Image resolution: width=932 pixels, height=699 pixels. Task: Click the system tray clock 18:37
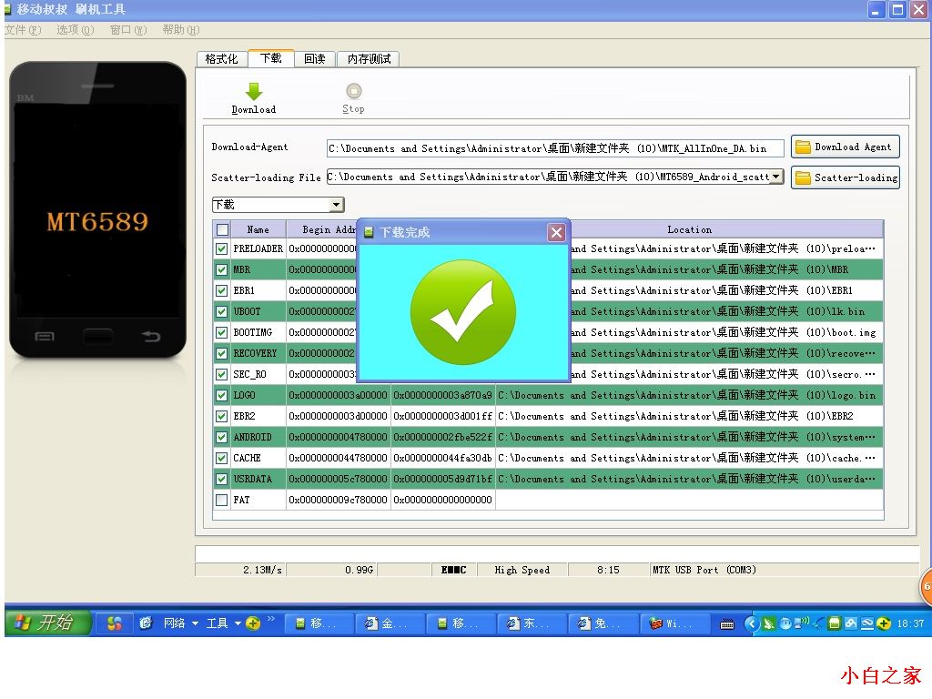[x=909, y=623]
